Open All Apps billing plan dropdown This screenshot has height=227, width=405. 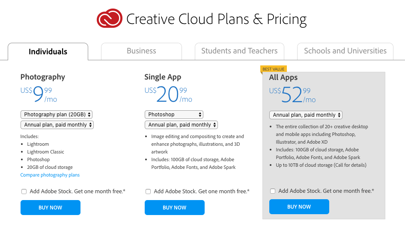(x=306, y=115)
